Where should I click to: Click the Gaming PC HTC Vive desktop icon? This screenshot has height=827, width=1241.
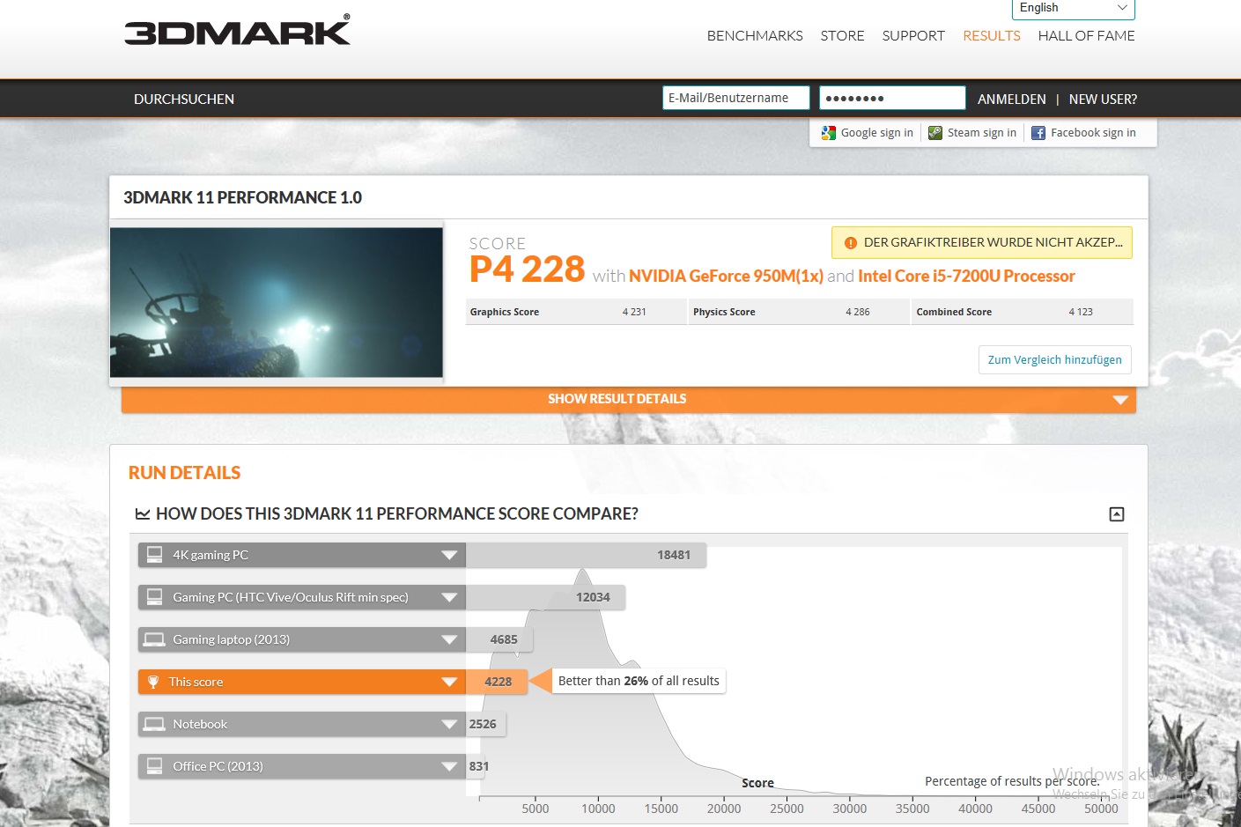(x=155, y=597)
